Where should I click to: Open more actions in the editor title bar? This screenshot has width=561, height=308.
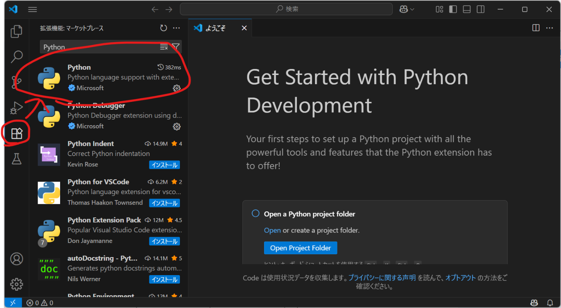coord(549,28)
